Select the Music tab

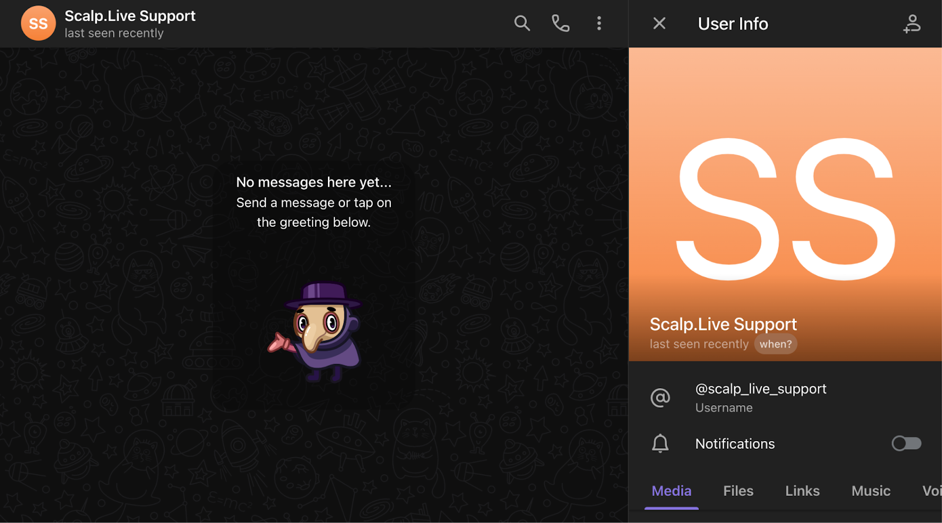click(870, 491)
